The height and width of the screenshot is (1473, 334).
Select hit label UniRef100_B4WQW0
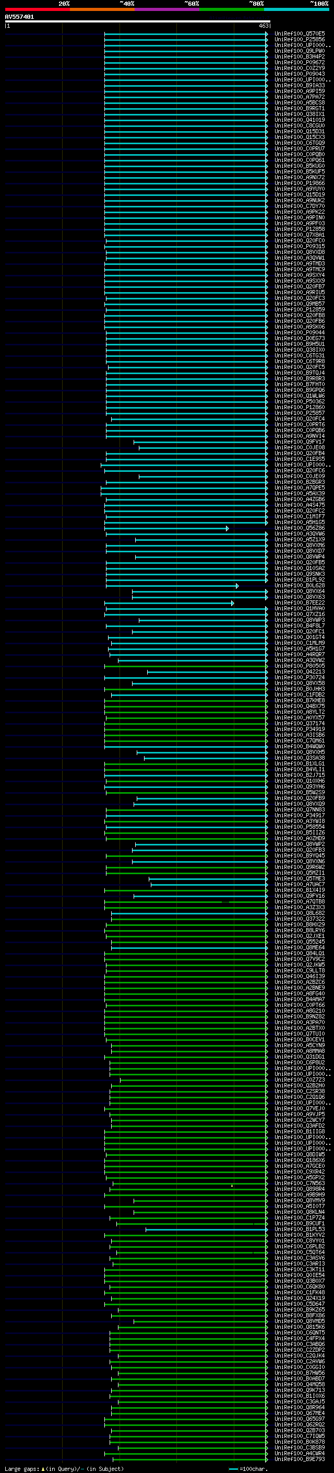coord(299,746)
